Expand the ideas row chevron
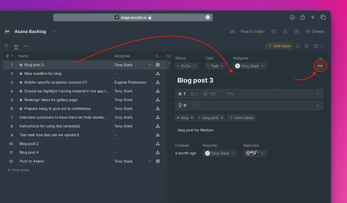 point(318,105)
